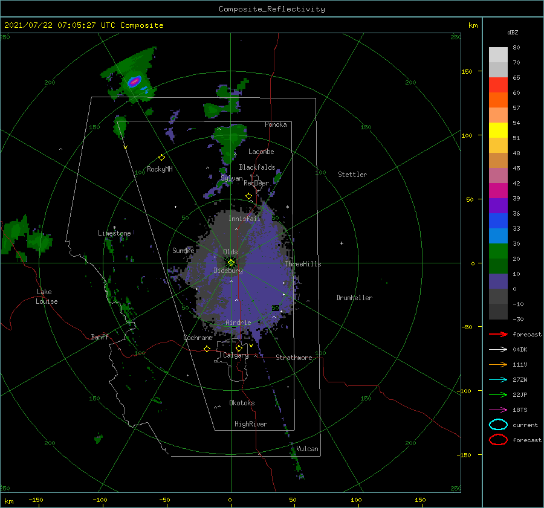Image resolution: width=544 pixels, height=508 pixels.
Task: Click the Lake Louise label
Action: tap(47, 297)
